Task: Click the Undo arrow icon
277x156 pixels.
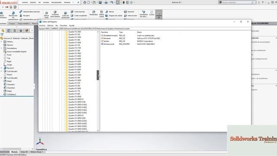Action: [x=112, y=2]
